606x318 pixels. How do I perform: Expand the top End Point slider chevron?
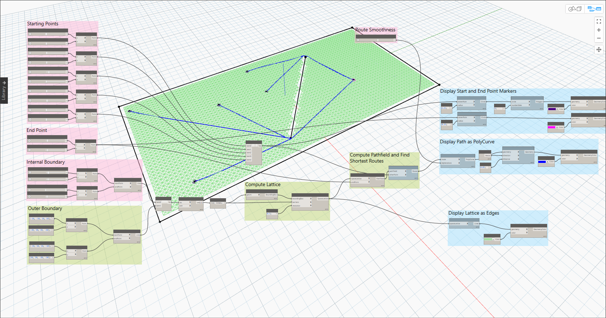(x=29, y=140)
